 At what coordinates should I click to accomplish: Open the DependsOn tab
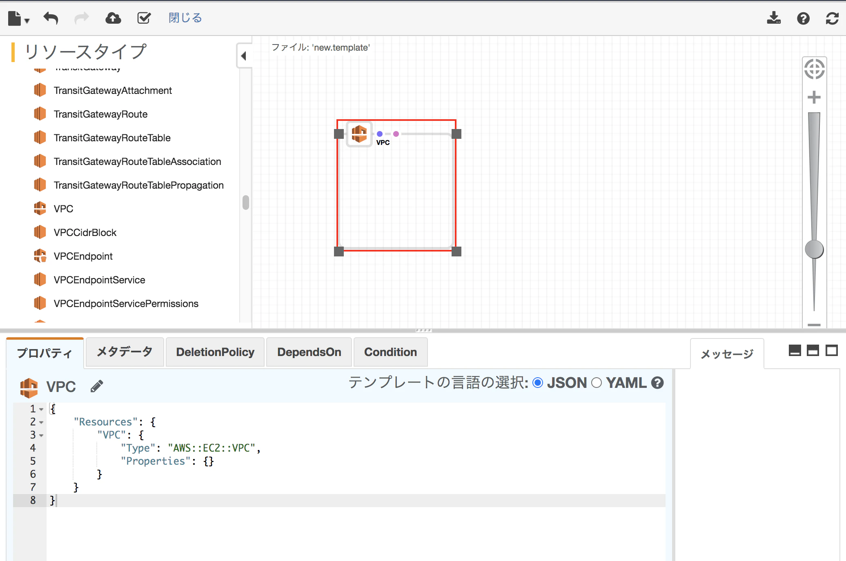point(309,352)
